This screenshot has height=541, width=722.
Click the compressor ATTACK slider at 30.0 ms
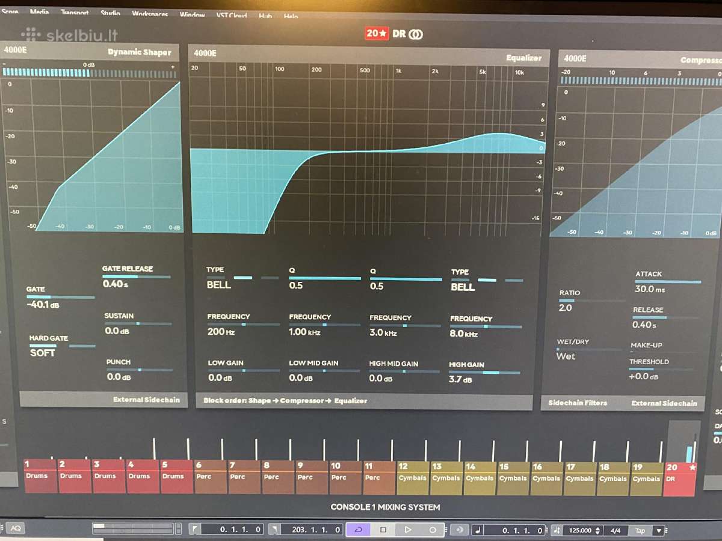[x=668, y=281]
